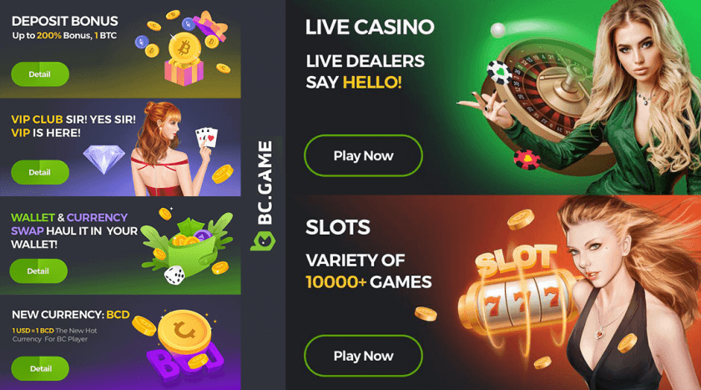Click the green poker chip icon
Image resolution: width=701 pixels, height=390 pixels.
pyautogui.click(x=499, y=73)
